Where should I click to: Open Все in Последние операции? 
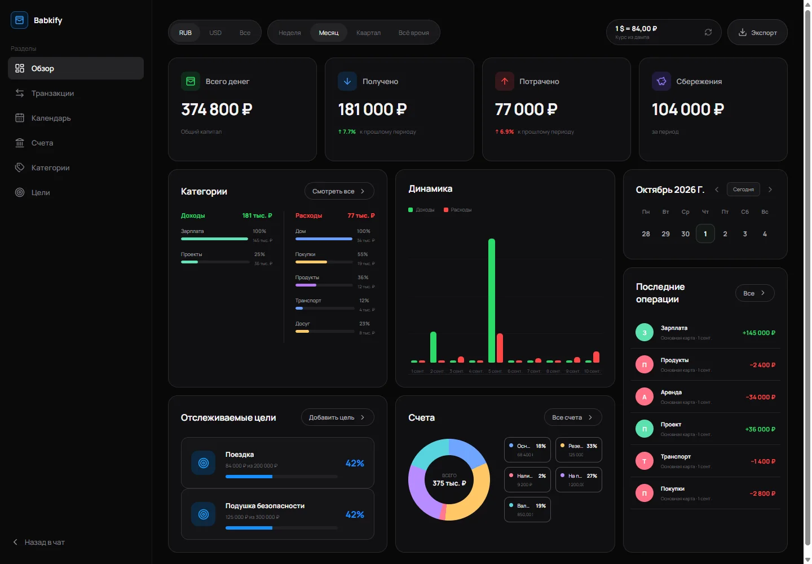click(755, 293)
